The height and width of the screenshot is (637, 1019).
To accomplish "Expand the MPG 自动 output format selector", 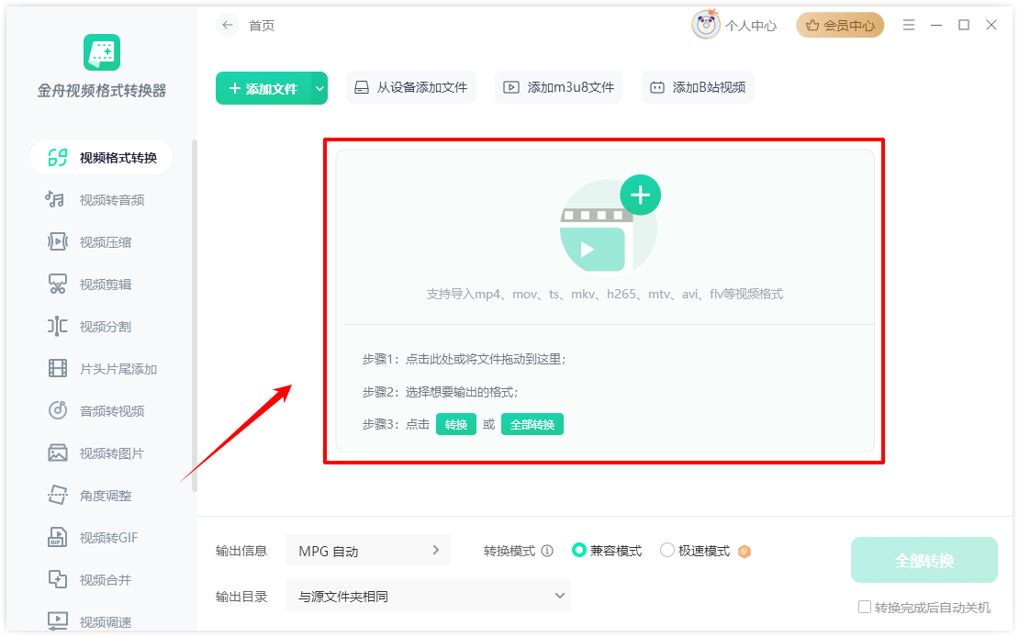I will 368,552.
